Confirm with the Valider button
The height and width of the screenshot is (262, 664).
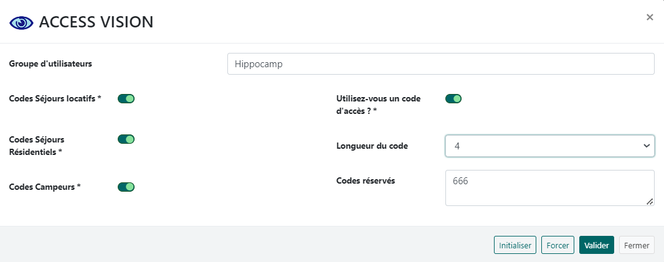pyautogui.click(x=597, y=245)
